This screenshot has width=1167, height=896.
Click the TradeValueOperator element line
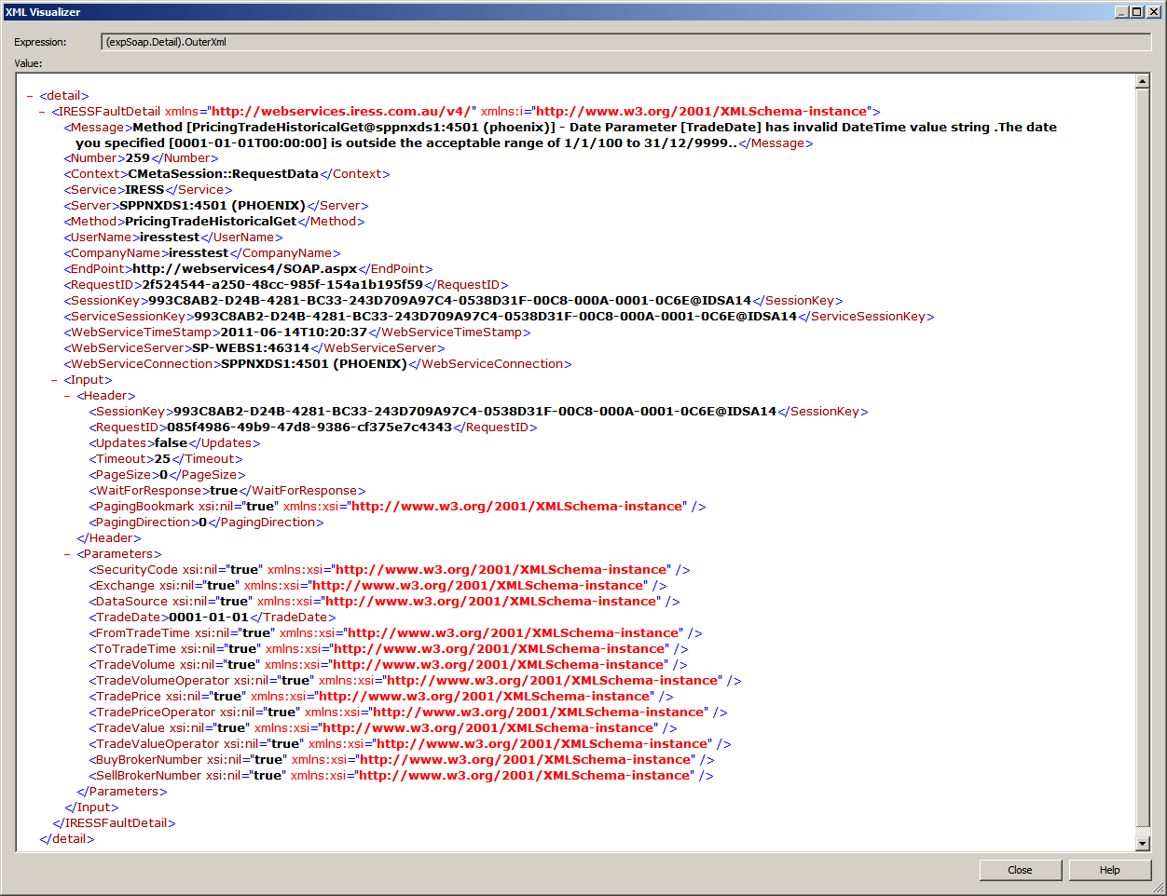coord(410,744)
